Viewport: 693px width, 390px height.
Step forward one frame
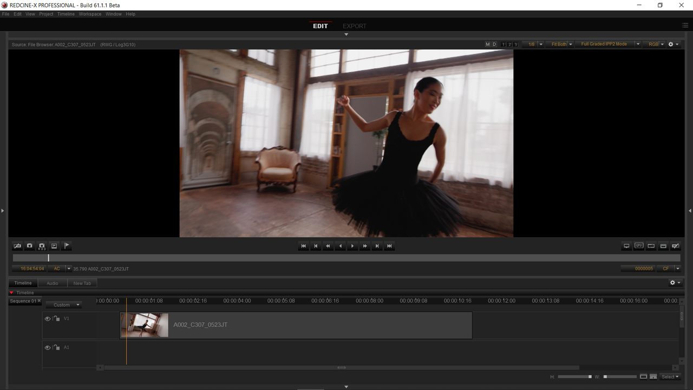pos(377,246)
